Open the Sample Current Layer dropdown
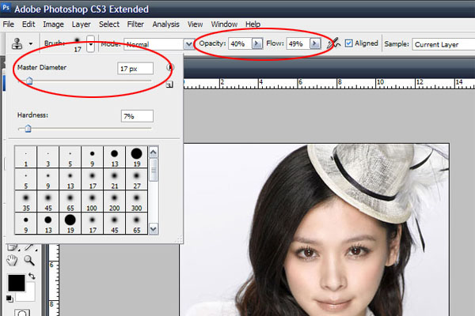475x316 pixels. [x=443, y=44]
